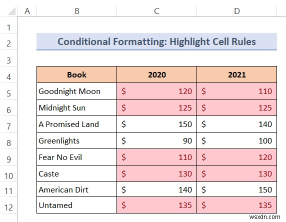This screenshot has height=222, width=286.
Task: Select the Untamed 2020 highlighted cell
Action: click(x=157, y=205)
